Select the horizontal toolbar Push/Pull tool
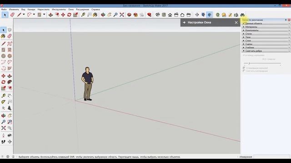Viewport: 291px width, 163px height. coord(50,14)
